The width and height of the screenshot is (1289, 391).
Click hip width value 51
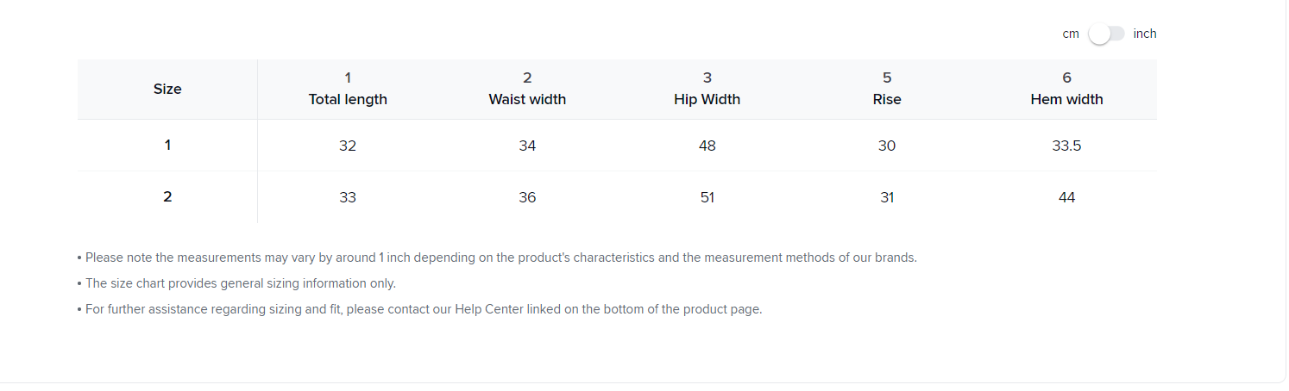707,197
